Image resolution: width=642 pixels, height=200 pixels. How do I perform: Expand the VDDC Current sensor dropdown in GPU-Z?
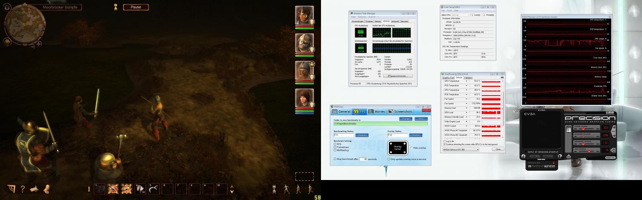pyautogui.click(x=466, y=126)
